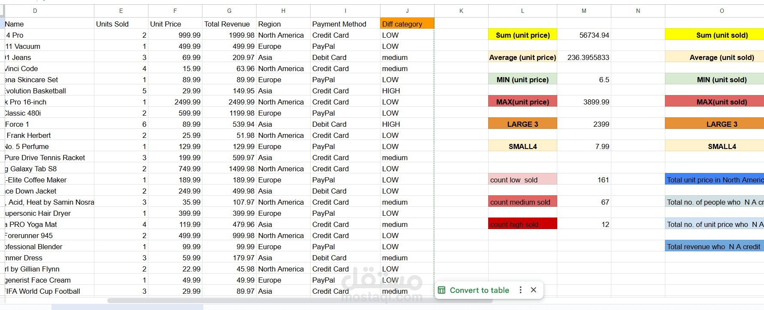Screen dimensions: 764x310
Task: Select the yellow Sum (unit price) cell
Action: pos(522,35)
